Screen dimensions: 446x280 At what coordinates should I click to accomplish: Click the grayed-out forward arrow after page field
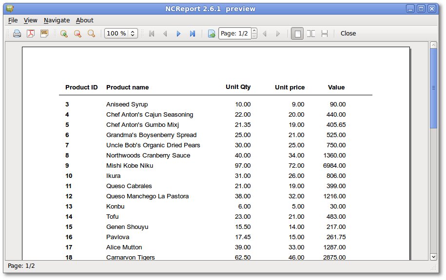coord(278,34)
